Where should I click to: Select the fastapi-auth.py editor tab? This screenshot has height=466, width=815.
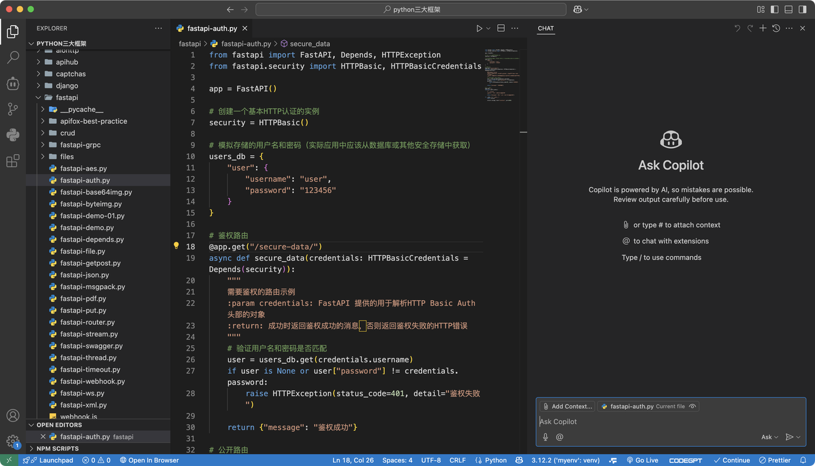pyautogui.click(x=212, y=29)
